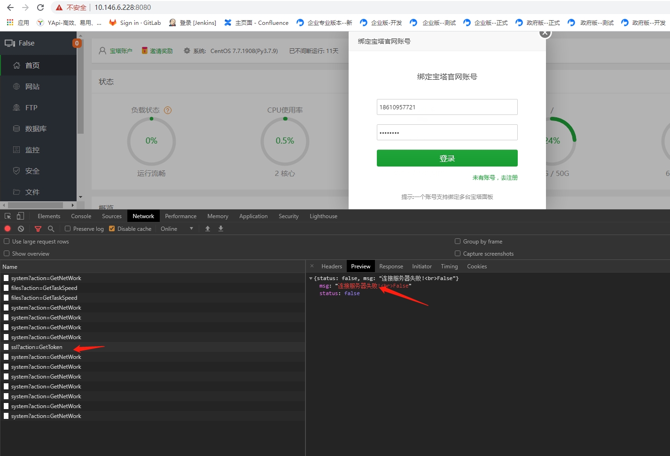Viewport: 670px width, 456px height.
Task: Open the YApi bookmark
Action: tap(69, 23)
